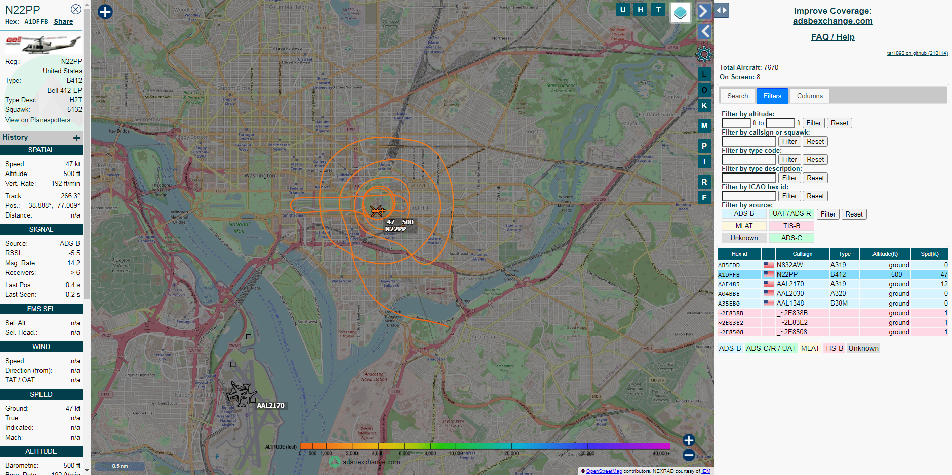Screen dimensions: 952x475
Task: Click the right chevron sidebar button
Action: [x=704, y=11]
